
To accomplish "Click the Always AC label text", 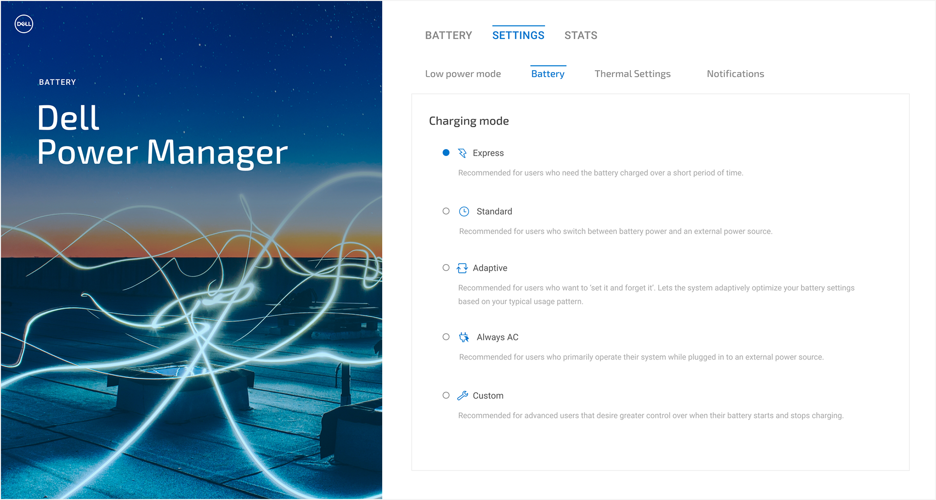I will (498, 337).
